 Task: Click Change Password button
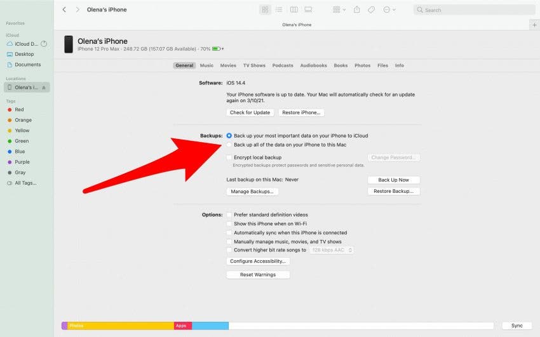click(394, 157)
